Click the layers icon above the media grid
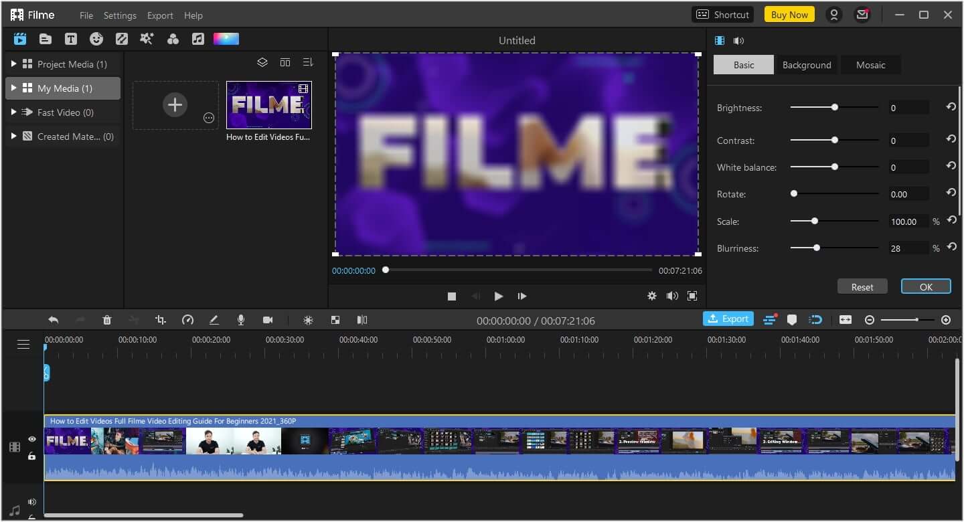The height and width of the screenshot is (522, 964). pos(262,62)
